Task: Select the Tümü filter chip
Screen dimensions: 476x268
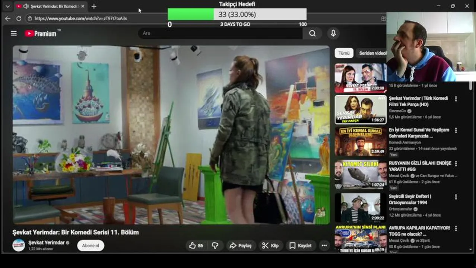Action: 344,53
